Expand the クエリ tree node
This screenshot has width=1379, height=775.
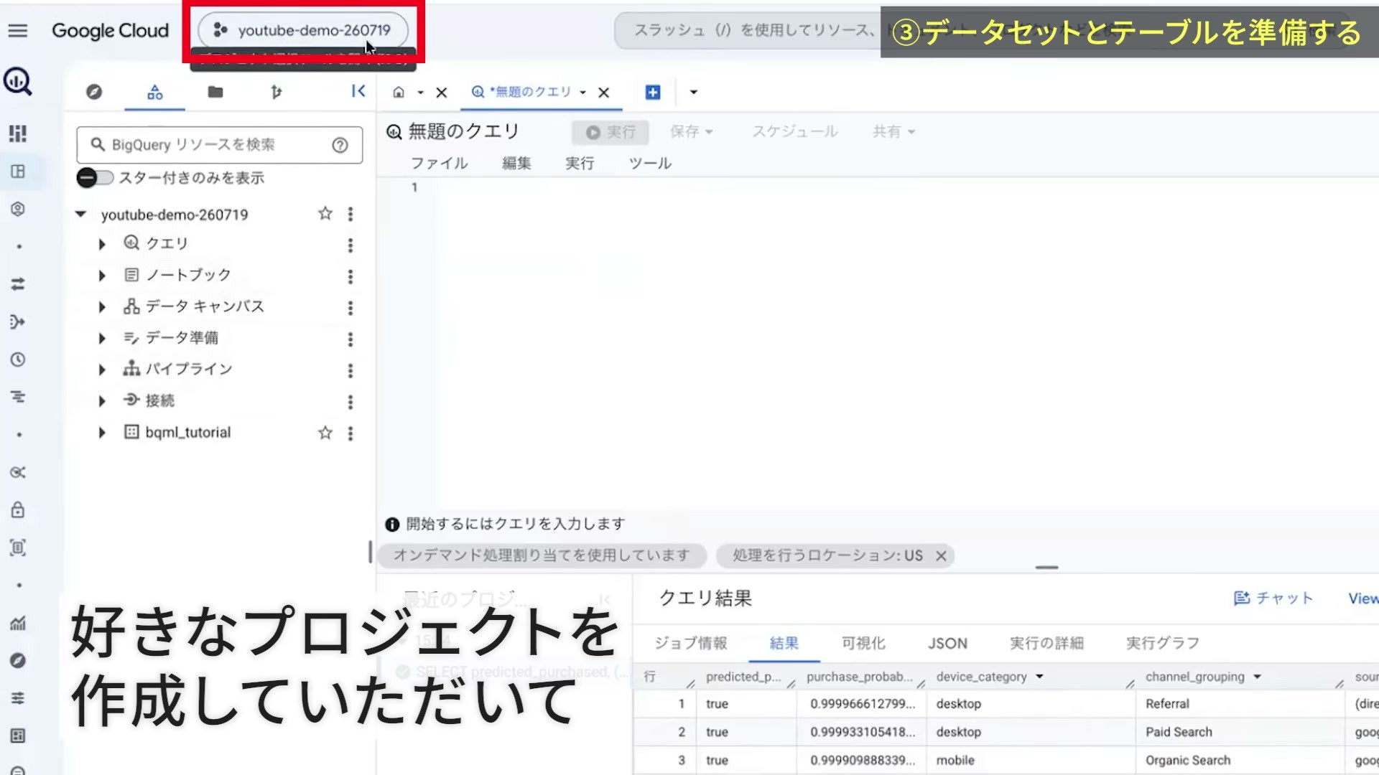(102, 244)
